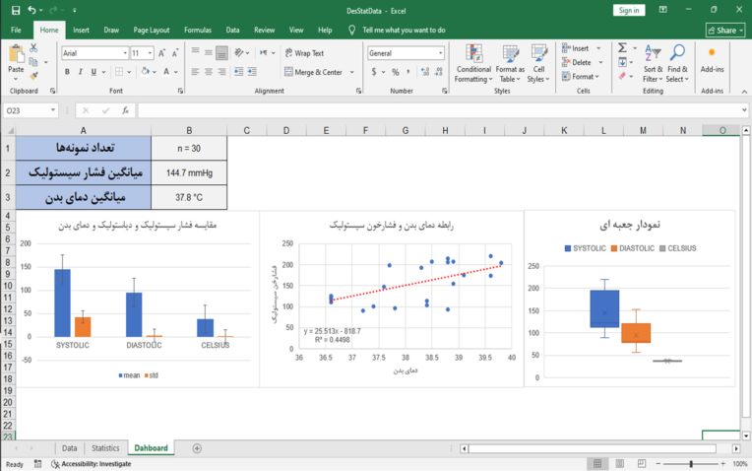Toggle Wrap Text
752x471 pixels.
click(304, 53)
